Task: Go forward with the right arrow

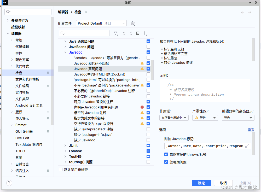Action: click(249, 12)
